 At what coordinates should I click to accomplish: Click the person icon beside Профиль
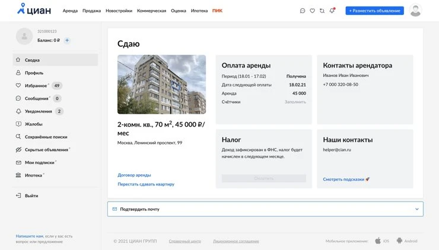coord(18,73)
